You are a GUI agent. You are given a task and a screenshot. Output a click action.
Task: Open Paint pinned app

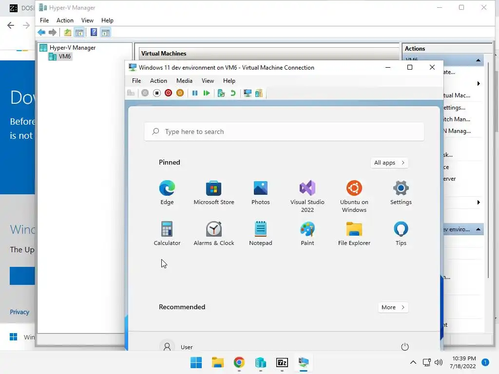[307, 233]
